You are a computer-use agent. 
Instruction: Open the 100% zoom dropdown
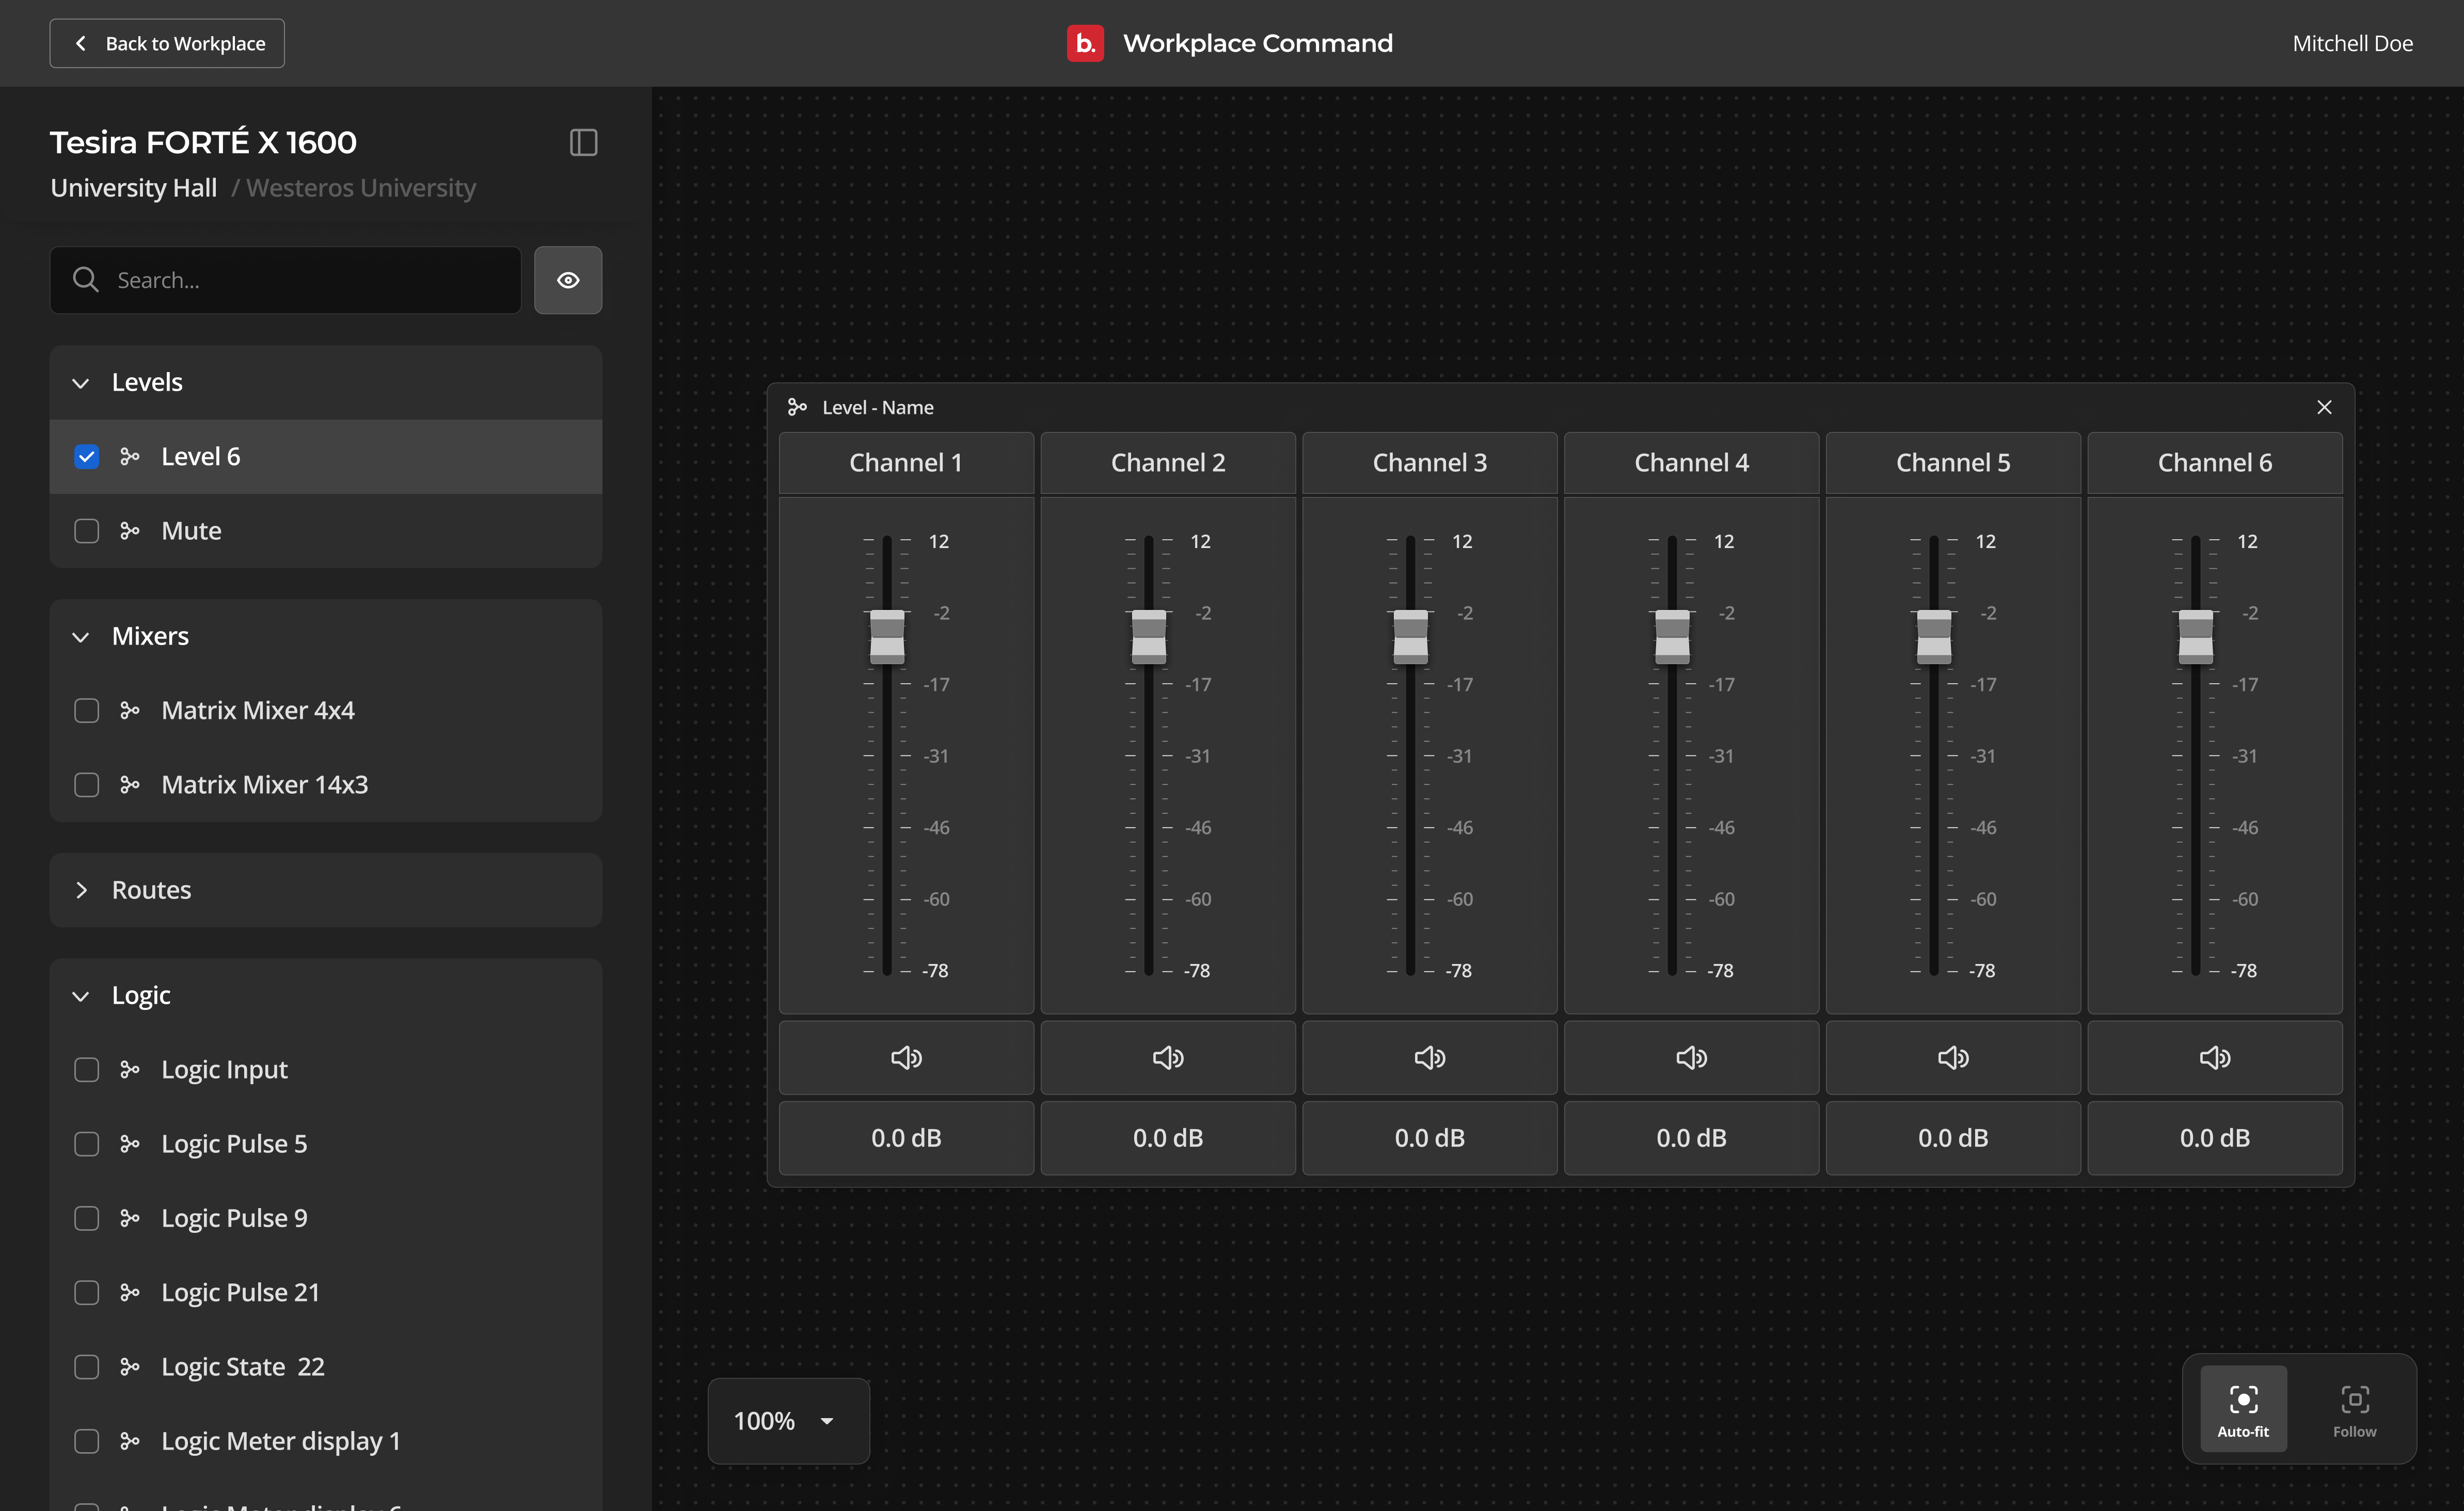pyautogui.click(x=788, y=1421)
